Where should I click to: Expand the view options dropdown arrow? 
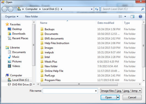pyautogui.click(x=125, y=17)
